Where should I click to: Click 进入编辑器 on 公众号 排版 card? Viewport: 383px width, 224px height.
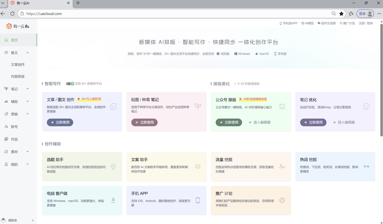coord(259,122)
